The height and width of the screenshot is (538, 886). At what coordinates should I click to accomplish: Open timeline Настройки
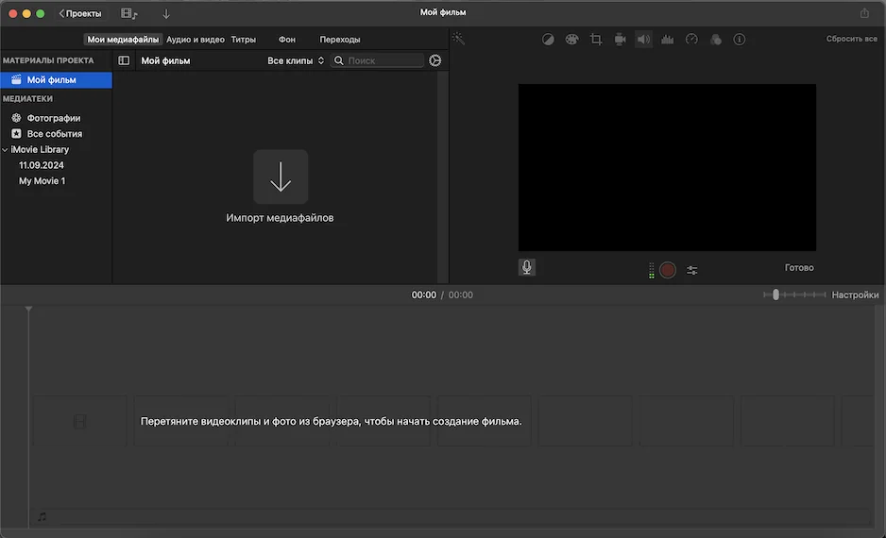pos(855,294)
